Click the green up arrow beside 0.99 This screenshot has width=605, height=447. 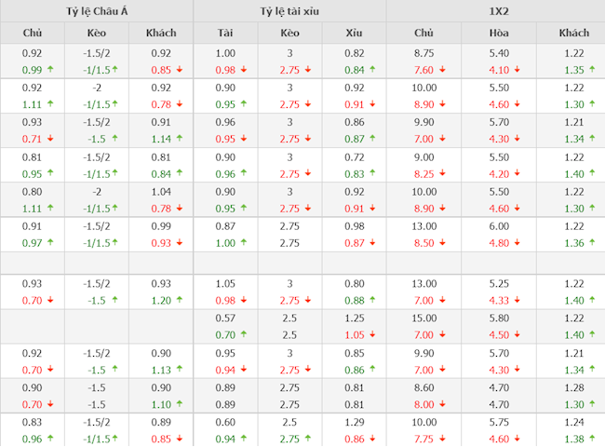coord(49,70)
